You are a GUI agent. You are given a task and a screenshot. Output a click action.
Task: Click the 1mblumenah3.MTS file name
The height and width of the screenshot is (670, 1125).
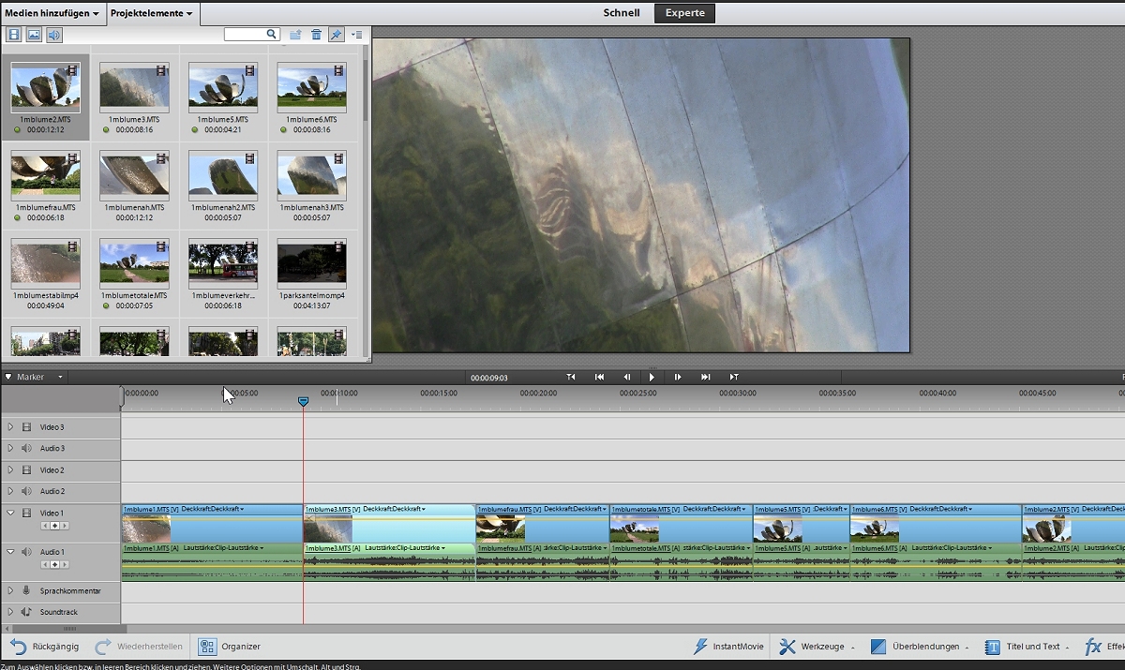click(x=312, y=207)
